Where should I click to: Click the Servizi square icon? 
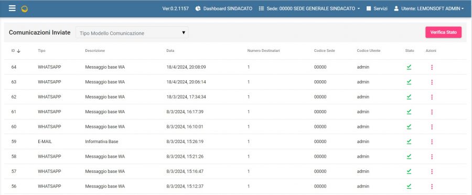(x=369, y=9)
